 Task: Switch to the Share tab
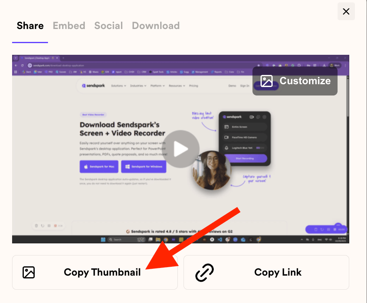(x=30, y=26)
